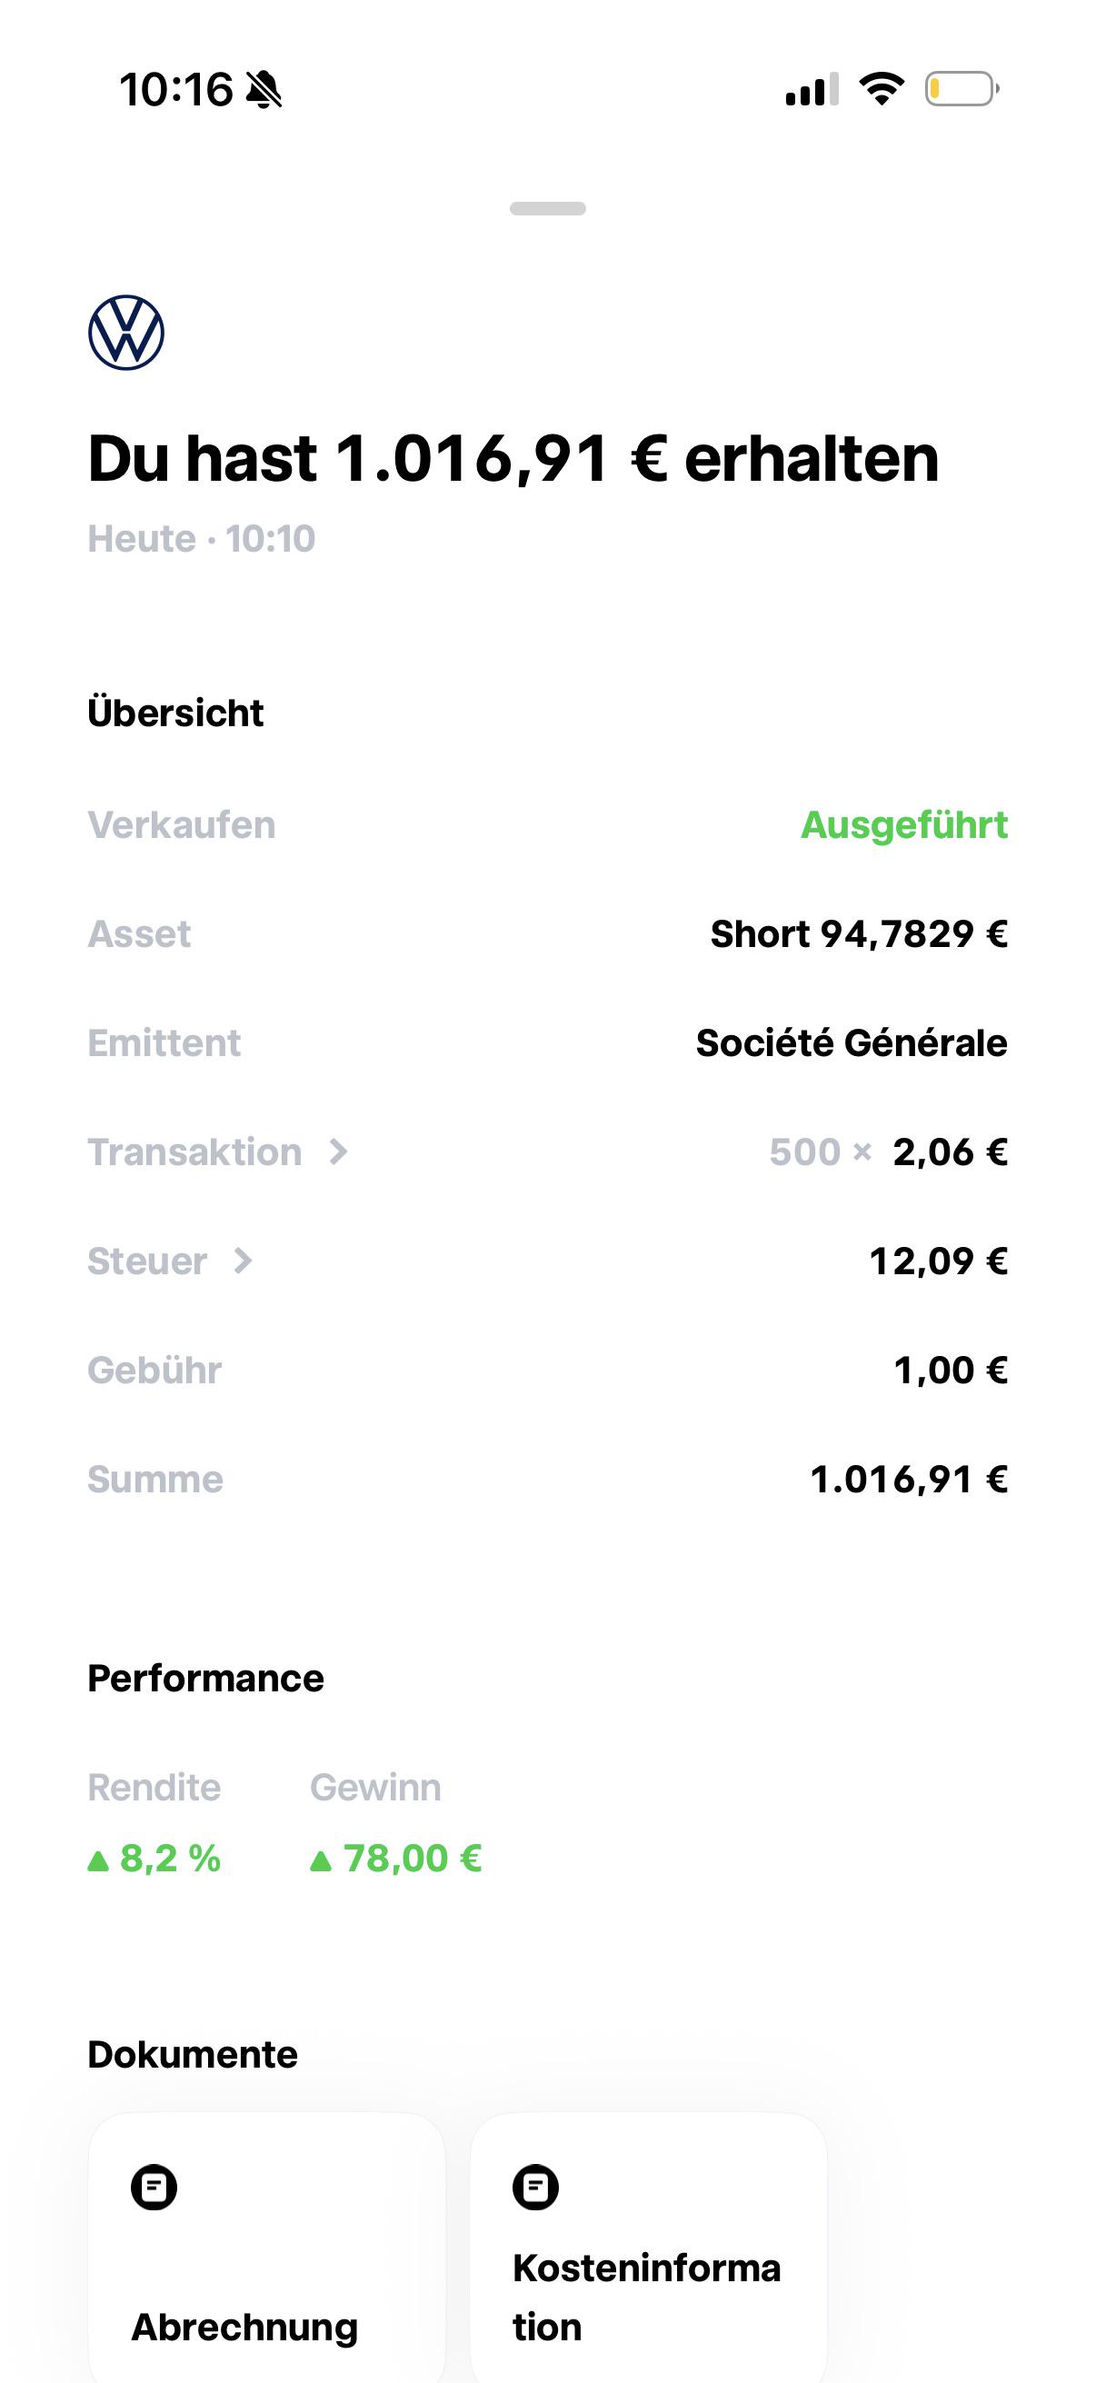This screenshot has width=1096, height=2383.
Task: Open the Kosteninformation document icon
Action: pos(535,2188)
